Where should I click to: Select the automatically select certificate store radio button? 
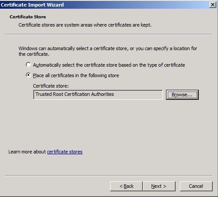point(28,65)
